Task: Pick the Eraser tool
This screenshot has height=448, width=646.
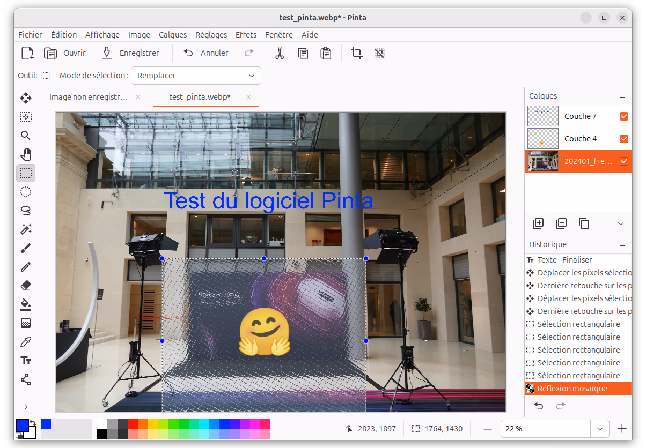Action: click(x=26, y=286)
